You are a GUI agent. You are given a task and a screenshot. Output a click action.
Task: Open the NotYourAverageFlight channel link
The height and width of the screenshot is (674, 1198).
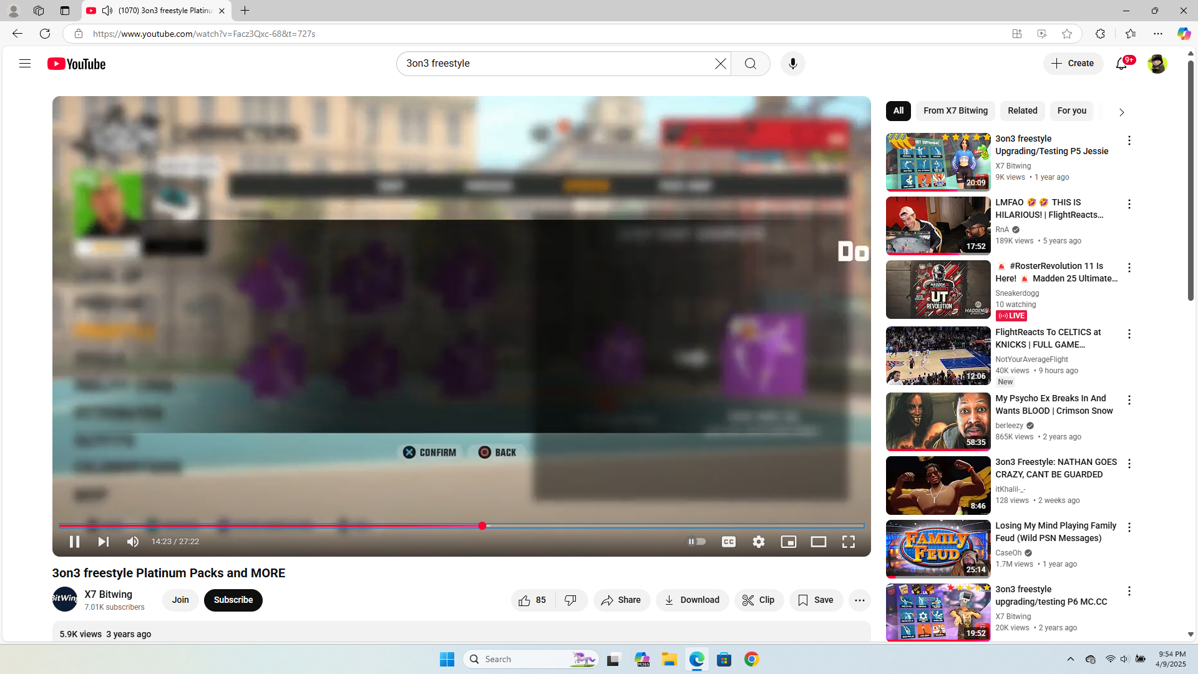(x=1031, y=359)
